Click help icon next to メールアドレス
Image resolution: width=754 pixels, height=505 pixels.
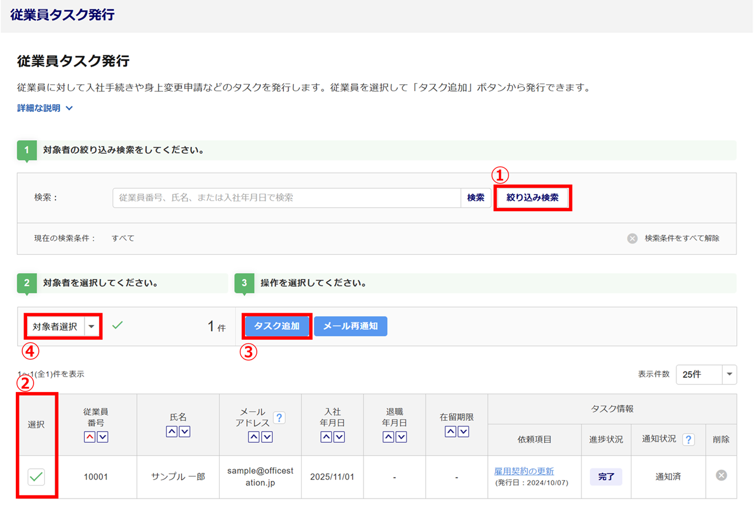click(279, 418)
